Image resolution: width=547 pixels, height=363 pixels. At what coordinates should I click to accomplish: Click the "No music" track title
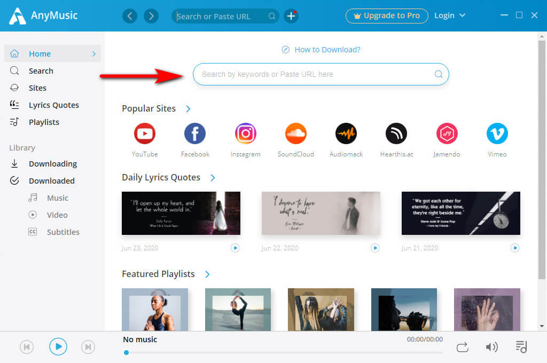(x=140, y=340)
